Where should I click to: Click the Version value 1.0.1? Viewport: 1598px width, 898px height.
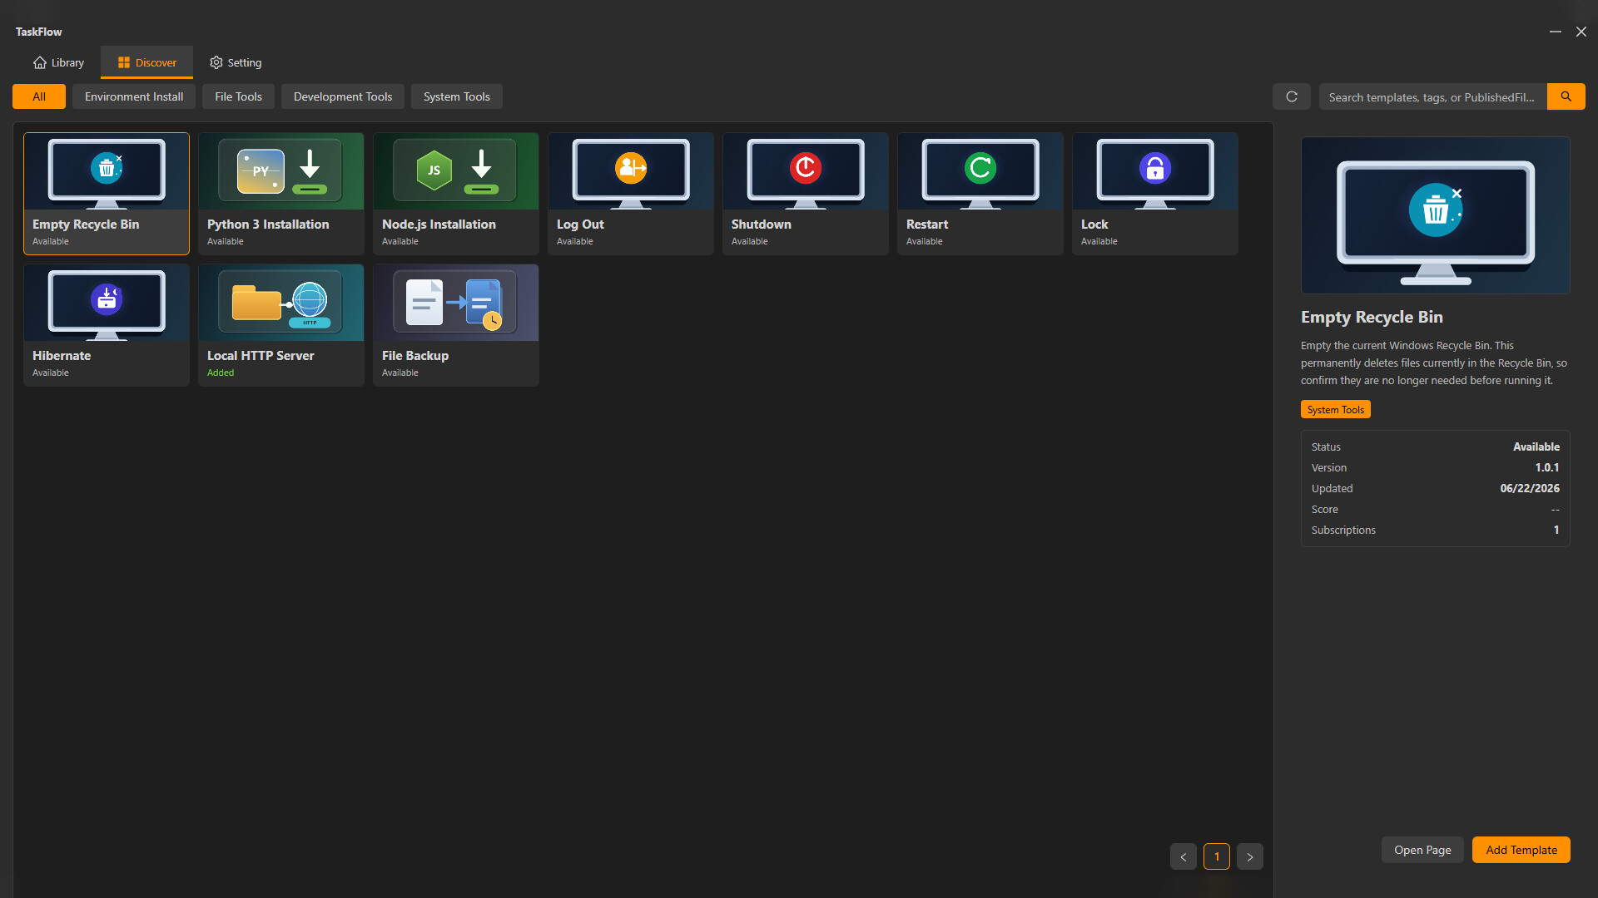tap(1546, 467)
